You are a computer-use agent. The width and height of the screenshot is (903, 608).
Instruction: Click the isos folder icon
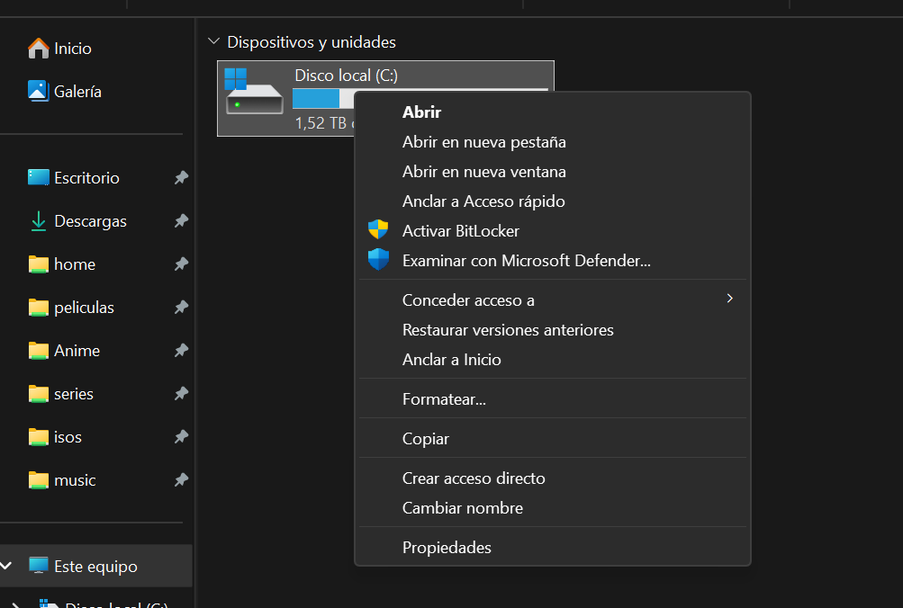point(39,436)
